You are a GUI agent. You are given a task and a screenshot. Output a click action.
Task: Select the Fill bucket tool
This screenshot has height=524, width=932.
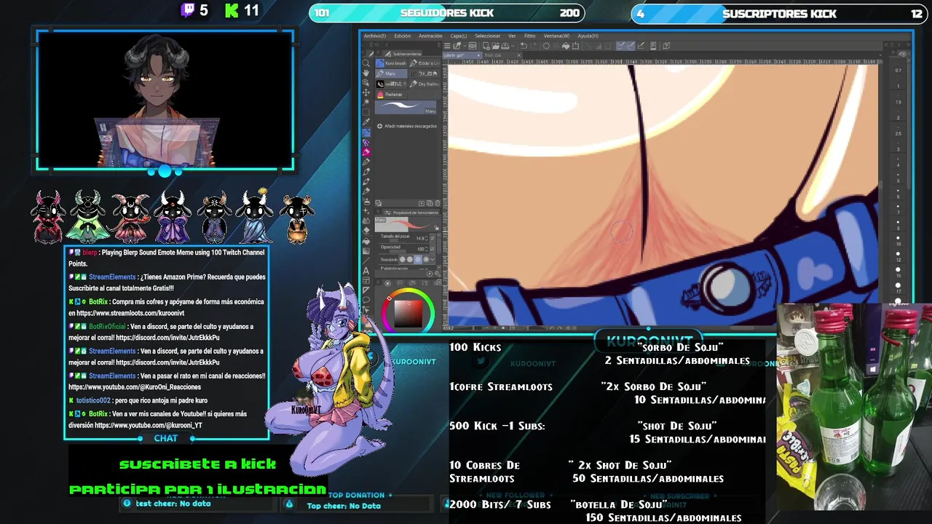click(366, 241)
